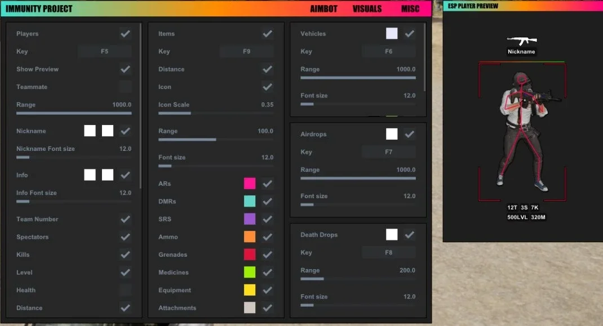The image size is (603, 326).
Task: Open the Death Drops color swatch
Action: (392, 234)
